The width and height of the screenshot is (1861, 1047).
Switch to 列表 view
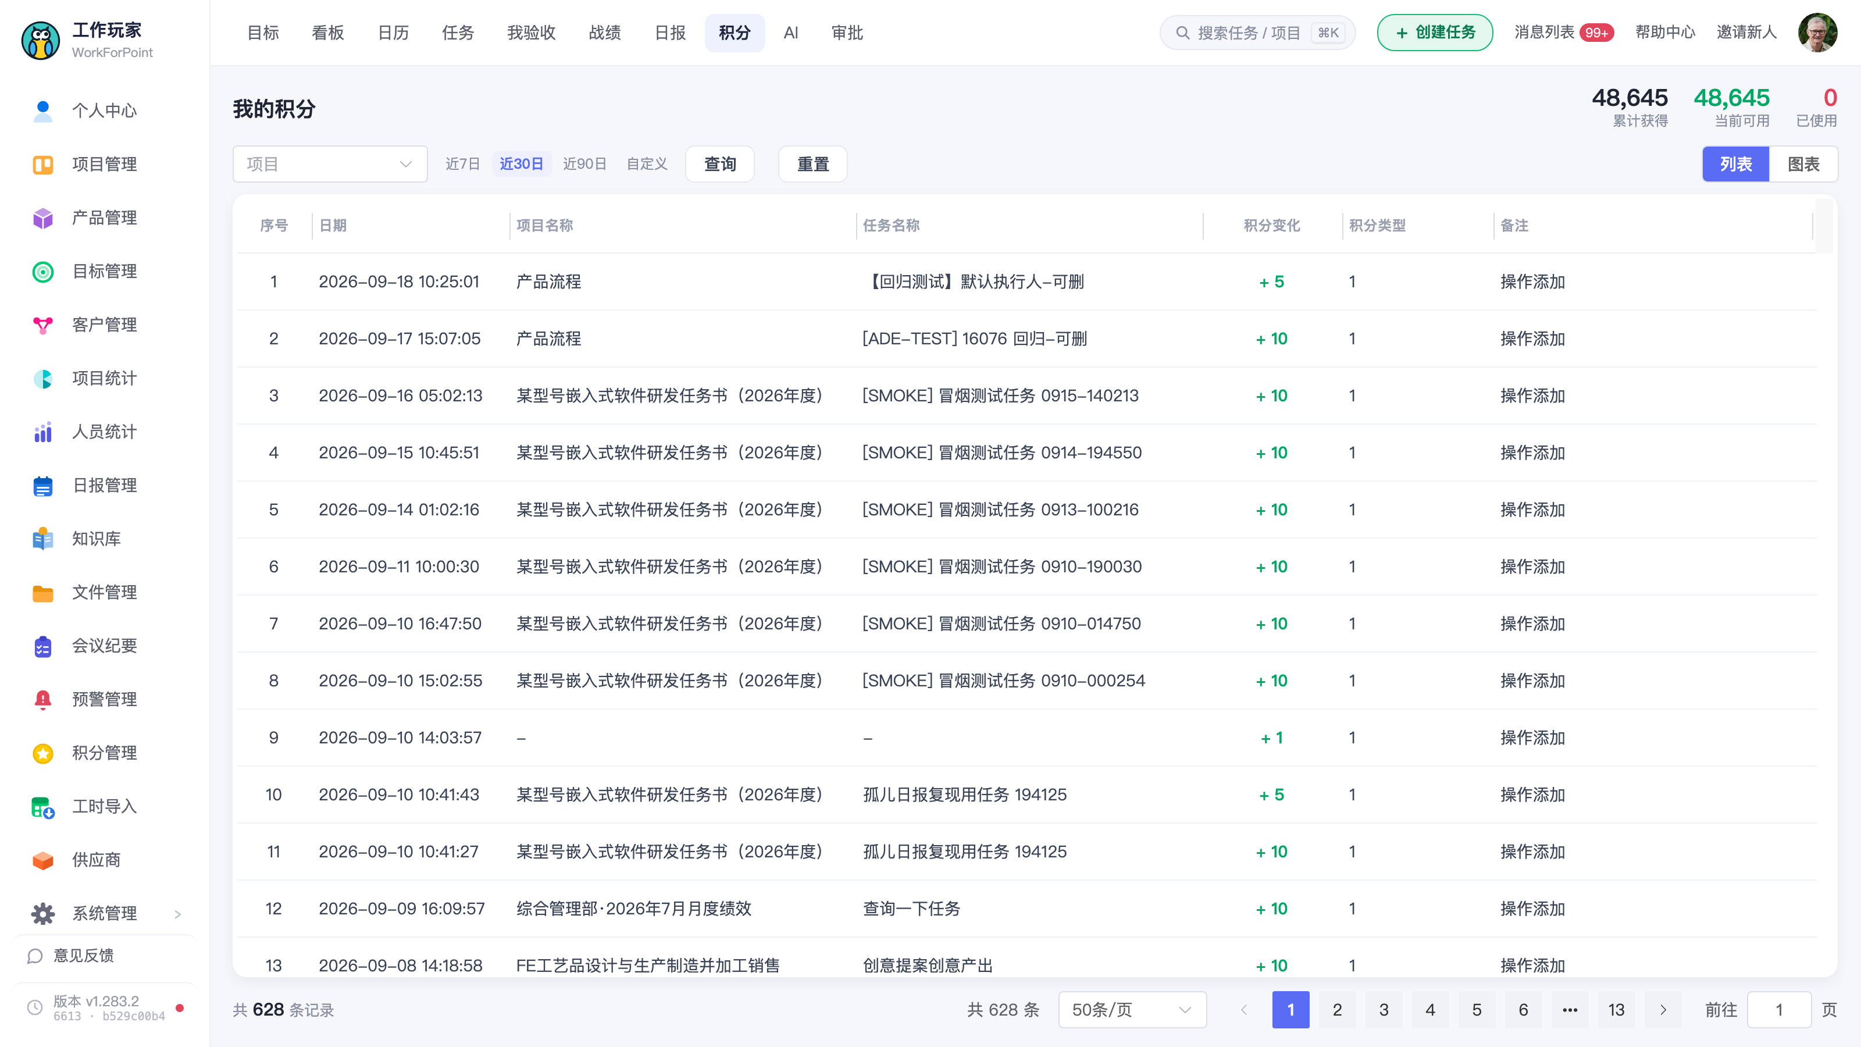pos(1735,164)
